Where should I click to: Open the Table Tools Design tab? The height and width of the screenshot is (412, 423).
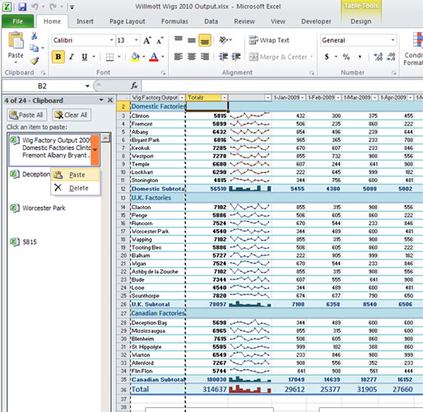pos(360,21)
